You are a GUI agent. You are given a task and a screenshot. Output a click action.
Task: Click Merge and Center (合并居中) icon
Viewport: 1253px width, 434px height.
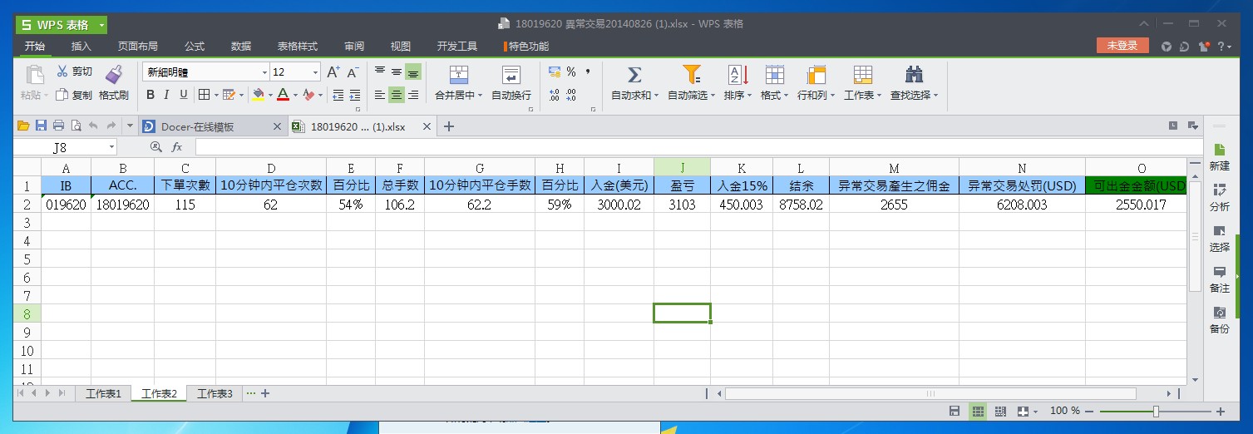[459, 75]
